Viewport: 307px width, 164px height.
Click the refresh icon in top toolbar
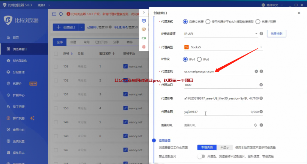coord(61,14)
